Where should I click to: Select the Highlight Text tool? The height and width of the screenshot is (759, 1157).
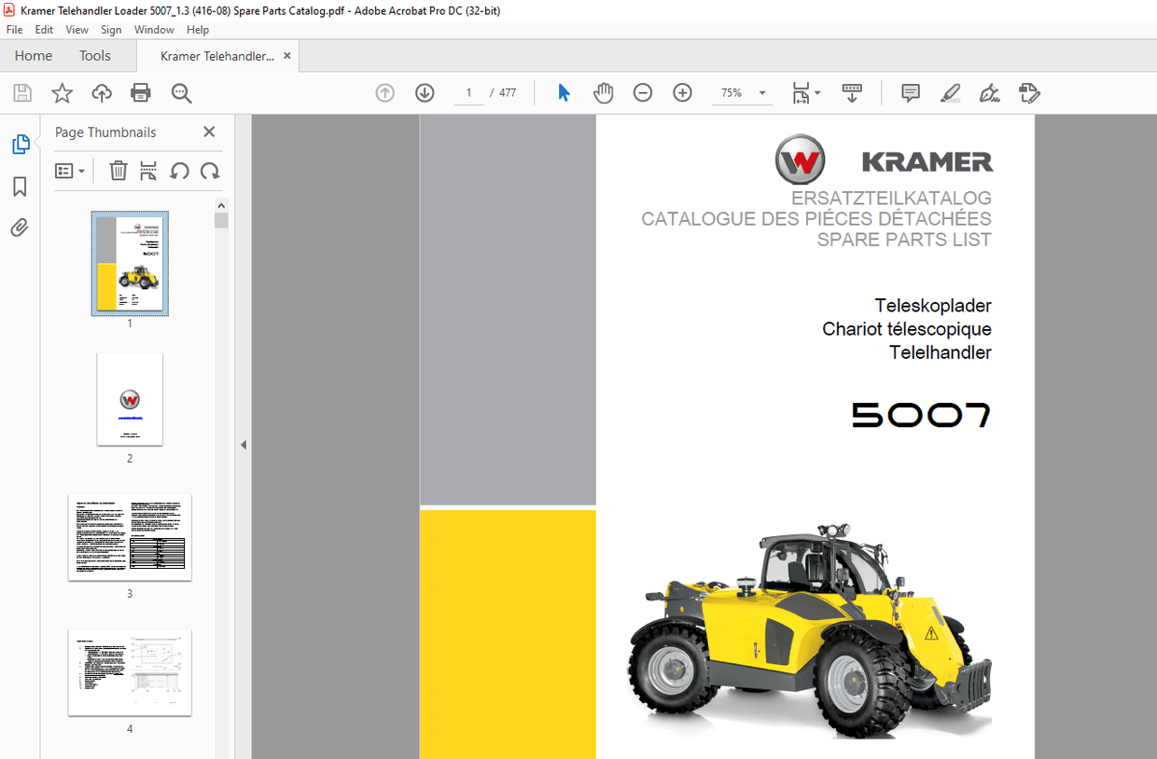(950, 92)
